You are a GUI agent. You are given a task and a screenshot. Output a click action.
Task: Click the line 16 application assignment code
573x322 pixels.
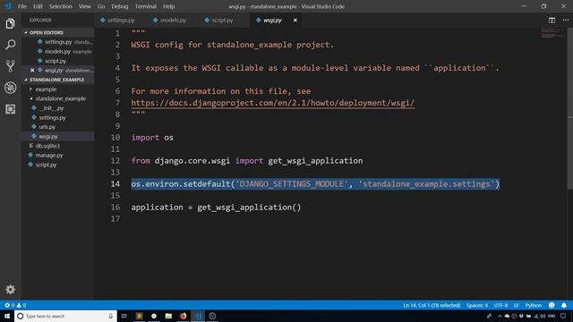216,208
